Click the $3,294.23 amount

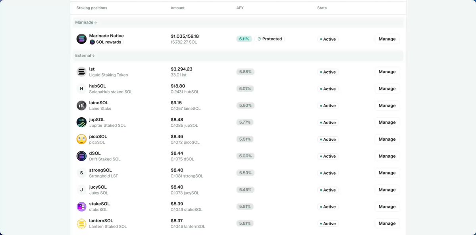[x=181, y=69]
